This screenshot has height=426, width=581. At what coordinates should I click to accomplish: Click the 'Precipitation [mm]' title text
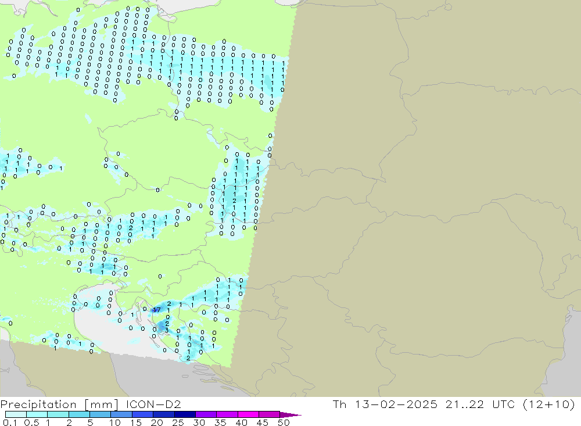(x=59, y=404)
